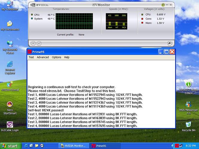199x149 pixels.
Task: Click CPU voltage value 0.600 V
Action: pos(161,14)
